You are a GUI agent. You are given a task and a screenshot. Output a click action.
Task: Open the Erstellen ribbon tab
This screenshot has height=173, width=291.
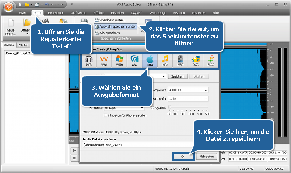(x=117, y=13)
